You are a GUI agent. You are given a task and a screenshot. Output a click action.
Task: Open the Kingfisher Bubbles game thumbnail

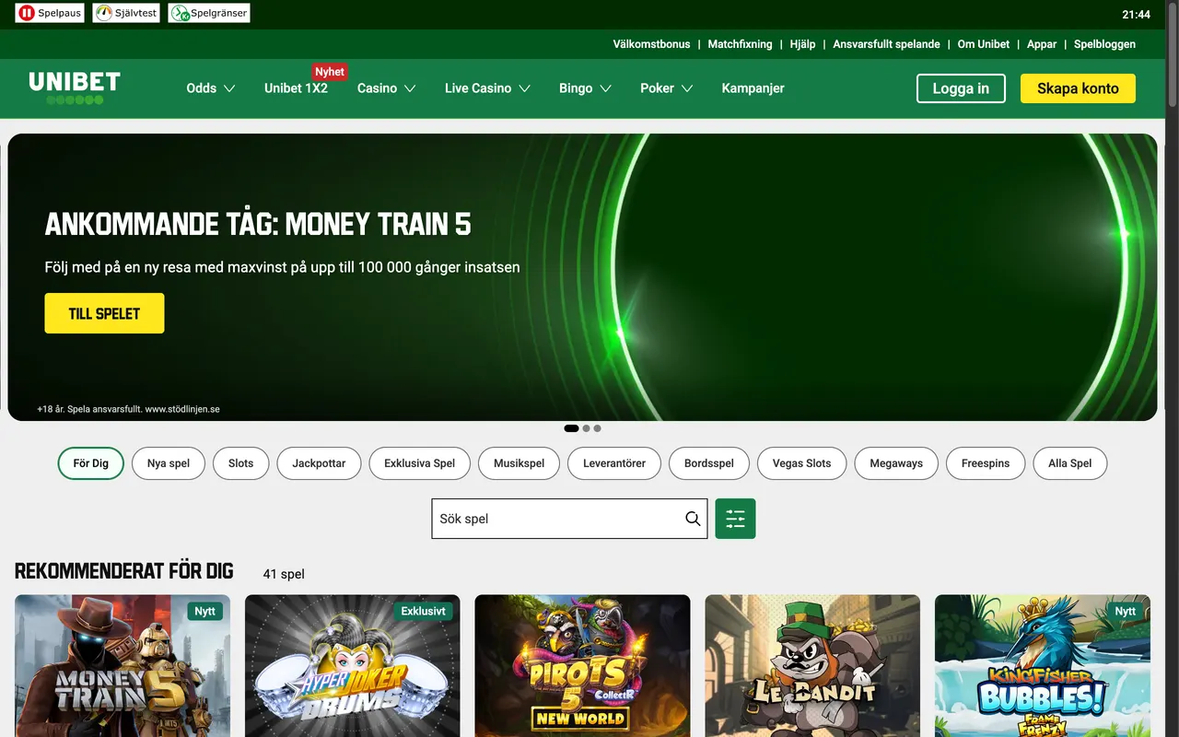click(x=1043, y=665)
